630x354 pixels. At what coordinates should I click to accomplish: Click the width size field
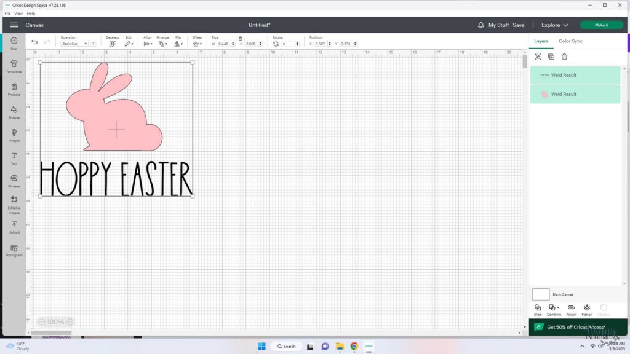[x=223, y=44]
